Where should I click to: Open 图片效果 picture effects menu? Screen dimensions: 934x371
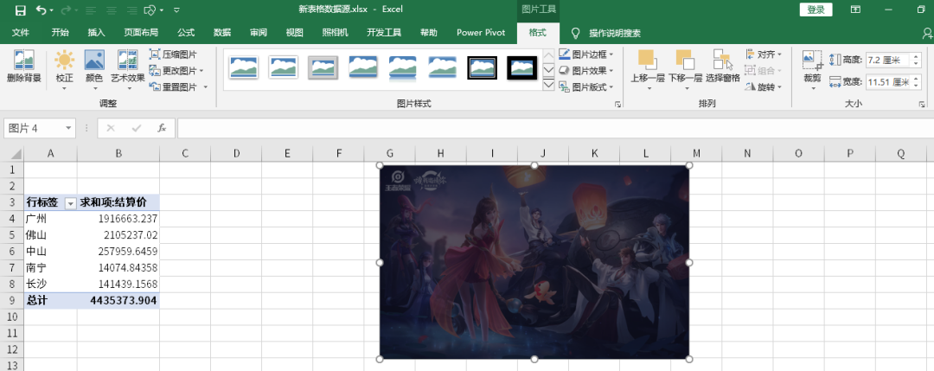click(x=586, y=70)
